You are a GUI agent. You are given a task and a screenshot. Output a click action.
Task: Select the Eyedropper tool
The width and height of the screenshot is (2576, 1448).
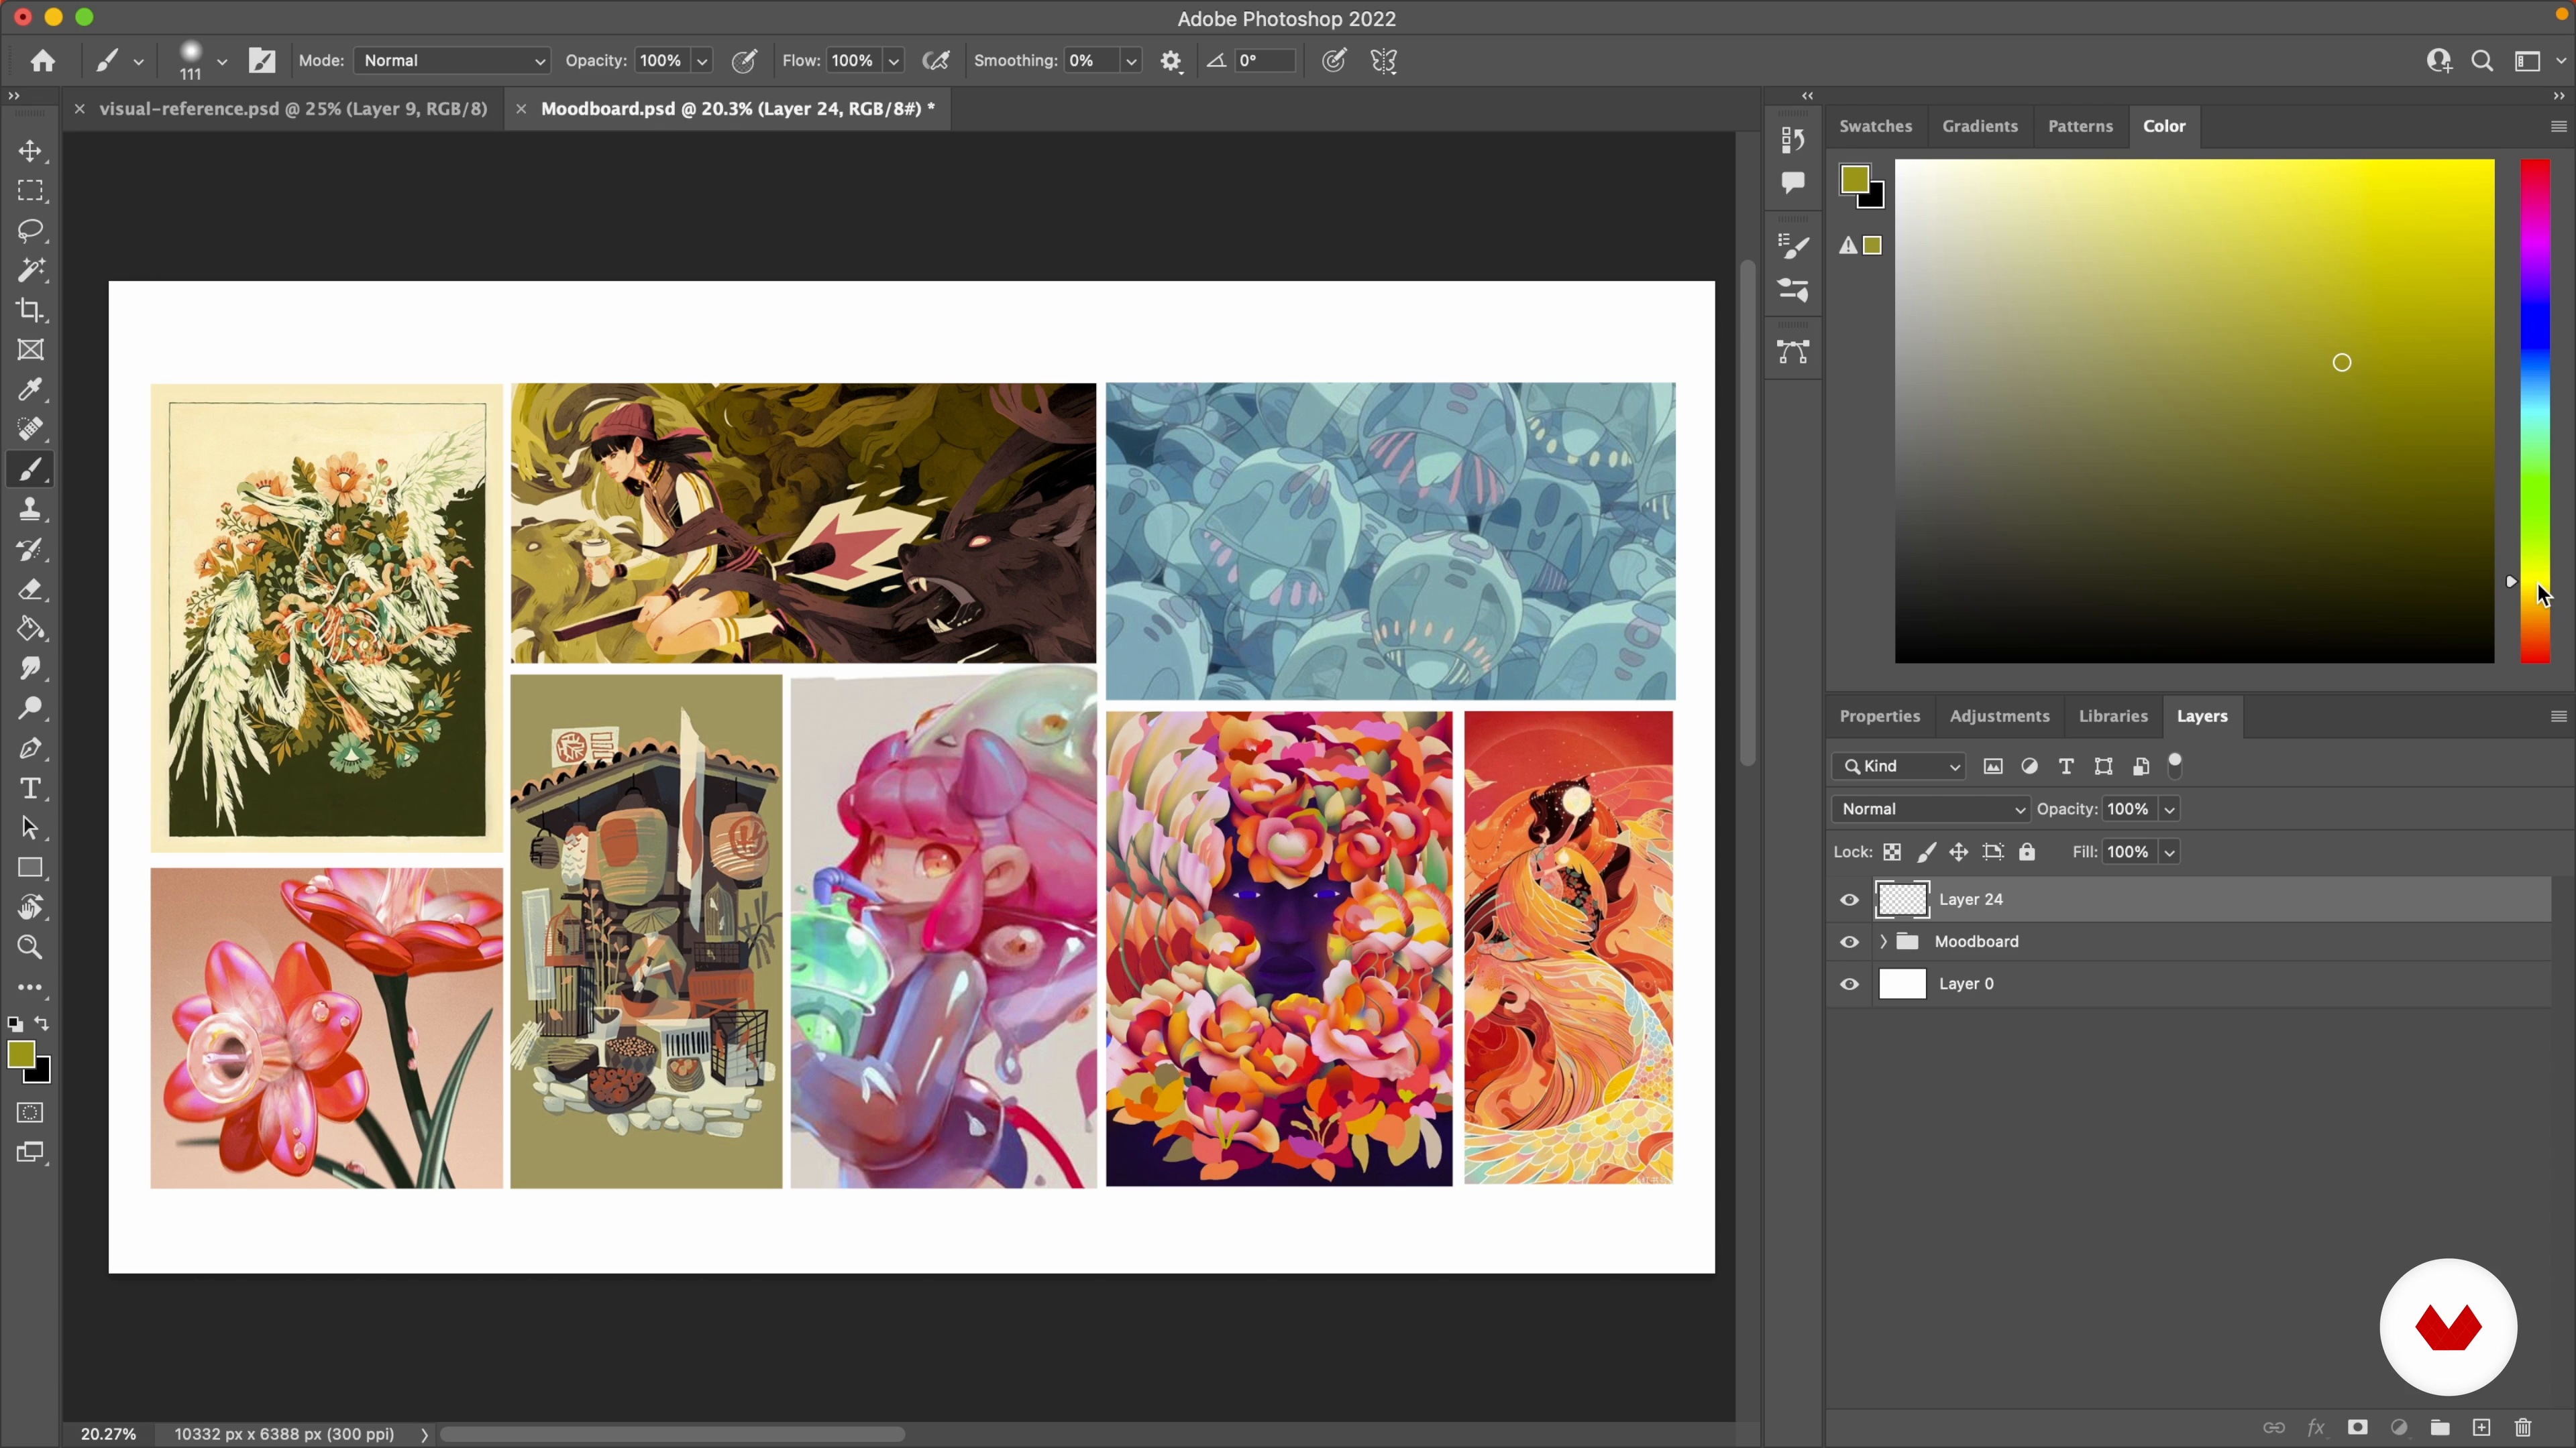pos(31,389)
